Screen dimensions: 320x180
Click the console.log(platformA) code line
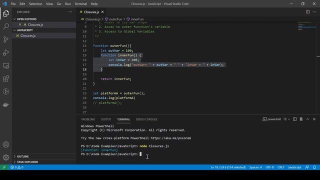(114, 98)
